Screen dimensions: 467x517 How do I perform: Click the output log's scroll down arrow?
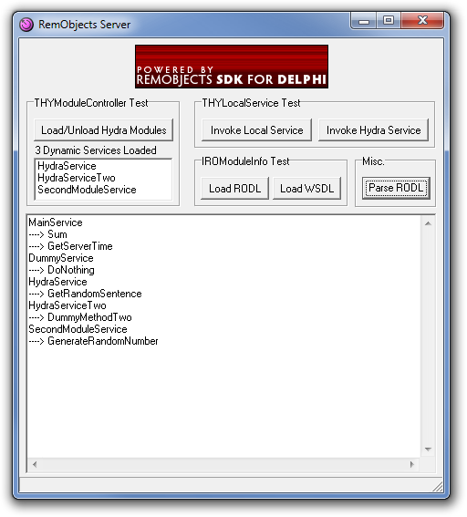point(428,450)
